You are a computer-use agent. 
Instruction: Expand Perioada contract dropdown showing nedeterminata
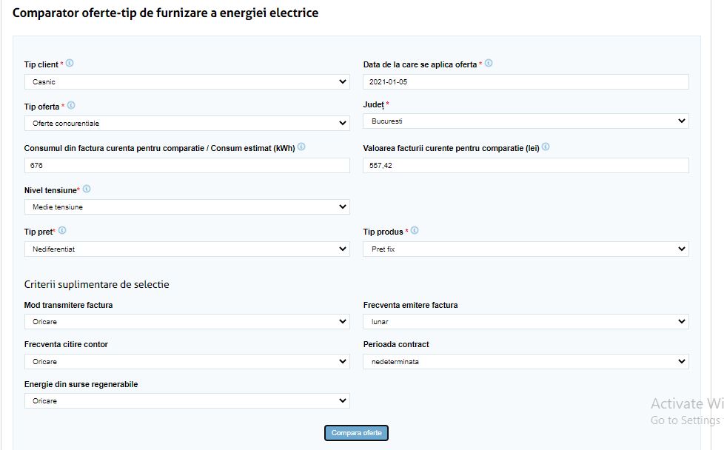526,361
